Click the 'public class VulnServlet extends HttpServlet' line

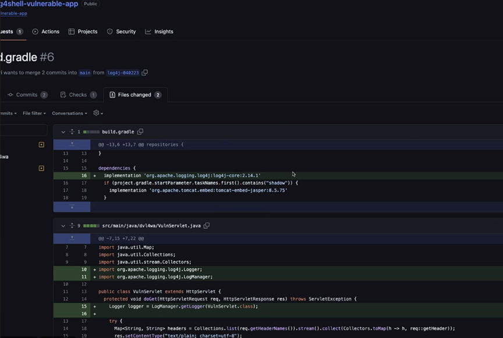coord(160,292)
